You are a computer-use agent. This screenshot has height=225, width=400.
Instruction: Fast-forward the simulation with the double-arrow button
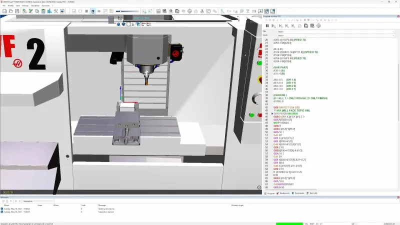(99, 11)
